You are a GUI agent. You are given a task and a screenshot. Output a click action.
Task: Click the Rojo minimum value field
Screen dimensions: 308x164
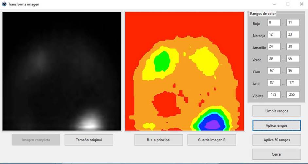click(x=274, y=23)
